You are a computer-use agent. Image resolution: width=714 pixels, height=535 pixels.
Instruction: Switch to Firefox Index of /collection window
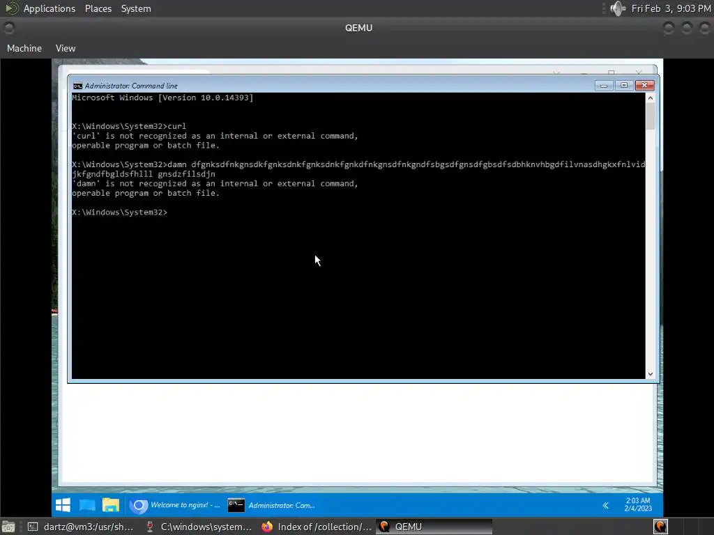click(317, 527)
